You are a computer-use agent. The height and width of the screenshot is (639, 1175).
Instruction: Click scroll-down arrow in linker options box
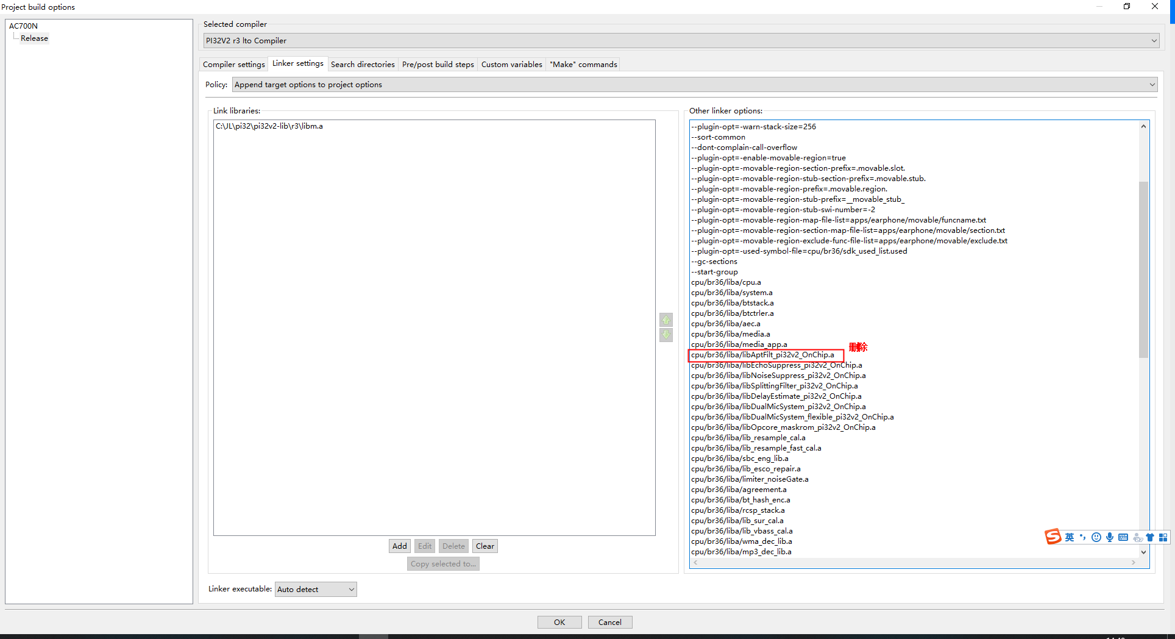(x=1143, y=552)
